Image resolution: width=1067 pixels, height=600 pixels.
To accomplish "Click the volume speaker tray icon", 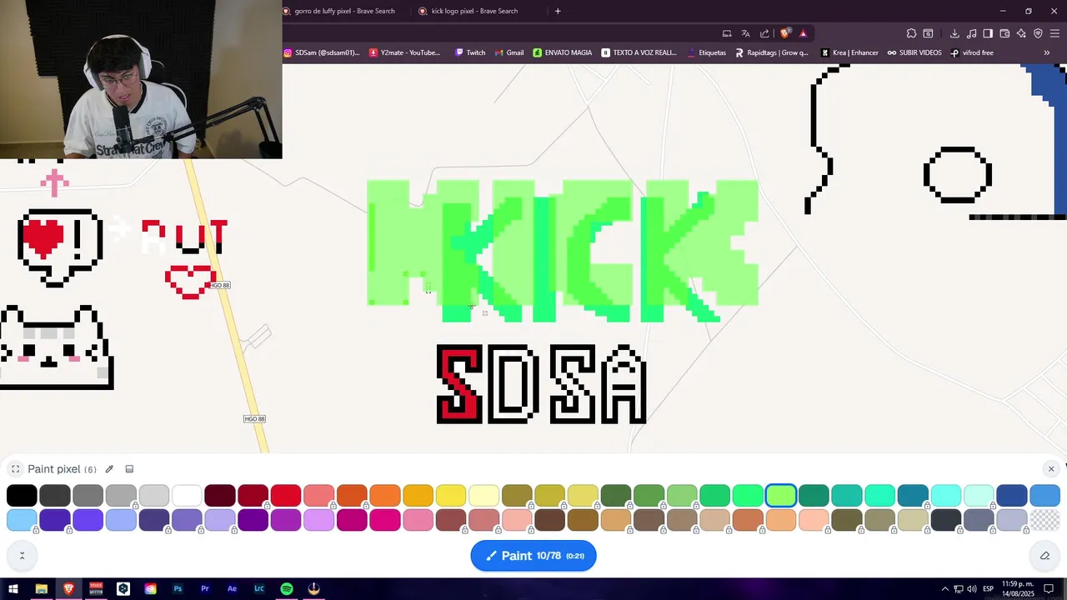I will (972, 589).
